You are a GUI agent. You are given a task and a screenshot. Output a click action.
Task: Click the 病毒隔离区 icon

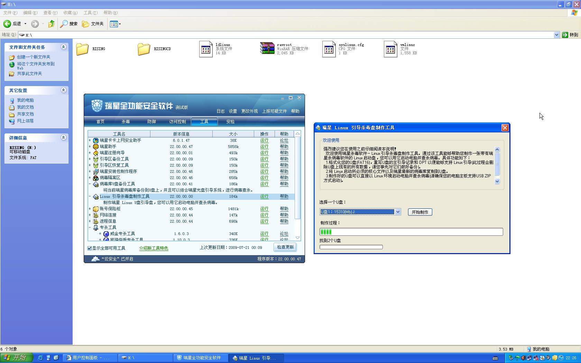point(96,178)
